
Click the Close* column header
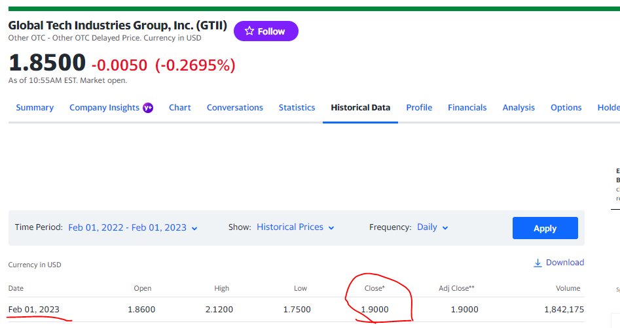[x=374, y=288]
